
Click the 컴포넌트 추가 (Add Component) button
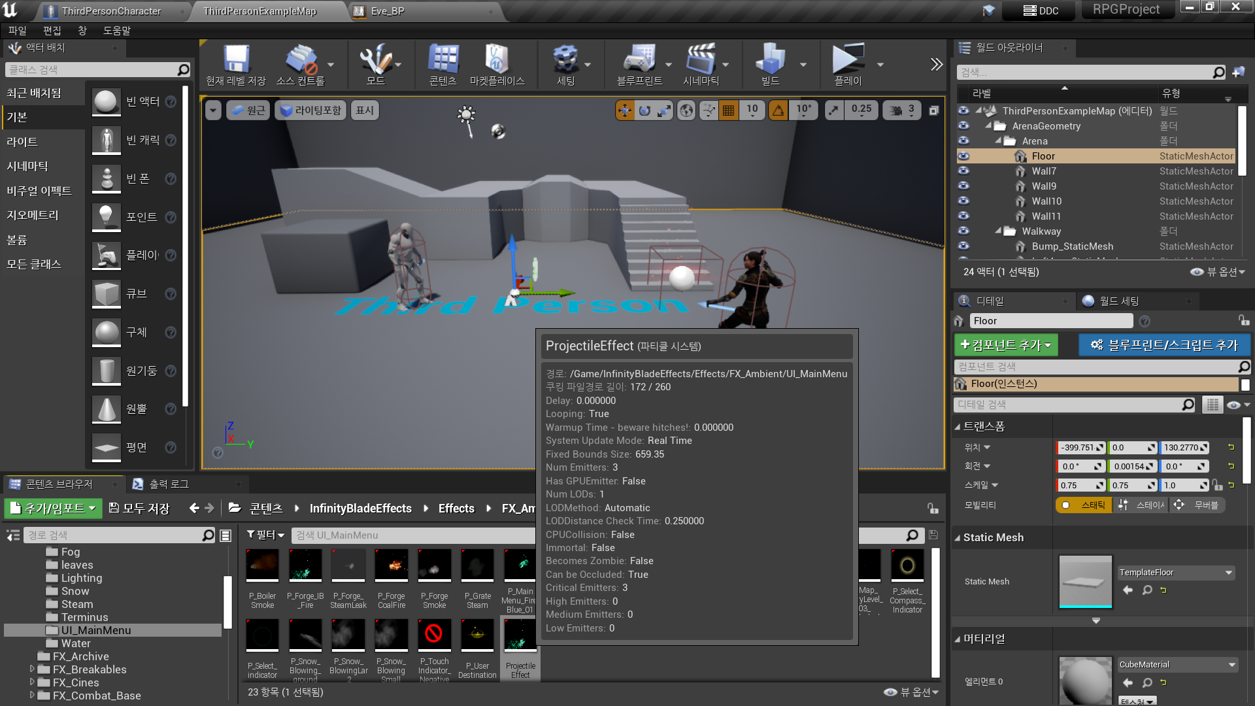tap(1005, 345)
